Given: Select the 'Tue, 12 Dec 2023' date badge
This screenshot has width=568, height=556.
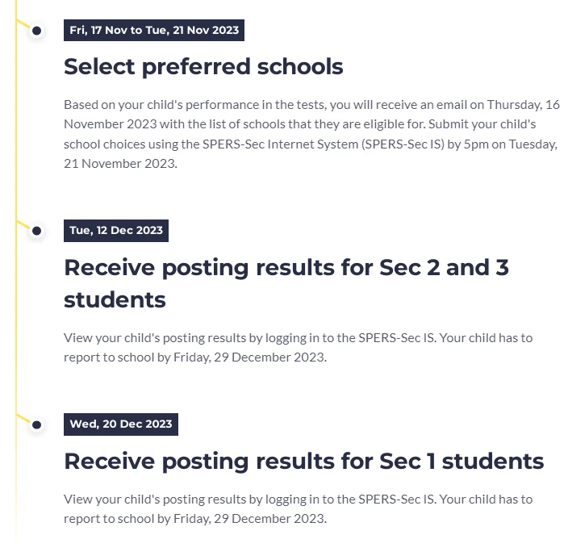Looking at the screenshot, I should tap(116, 230).
